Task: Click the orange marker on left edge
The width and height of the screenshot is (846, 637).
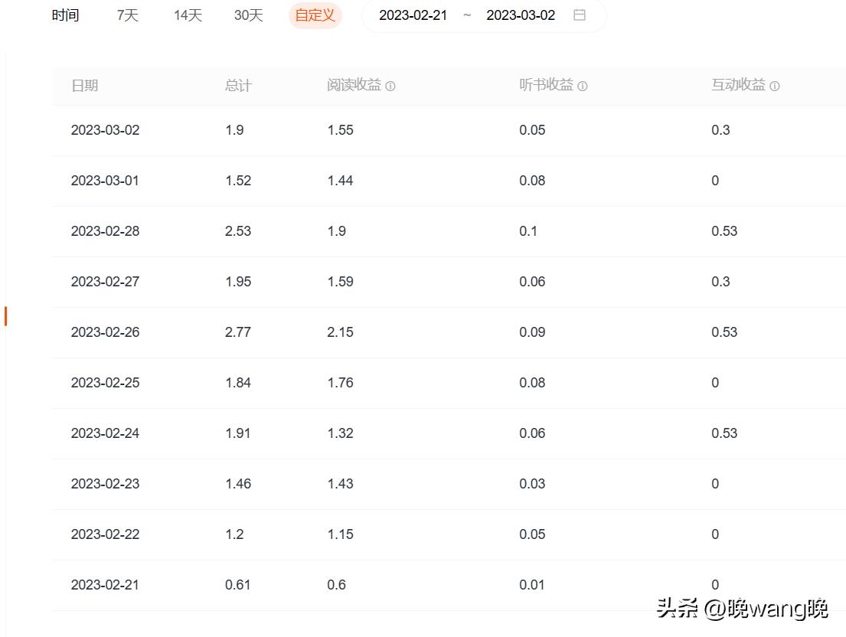Action: coord(5,316)
